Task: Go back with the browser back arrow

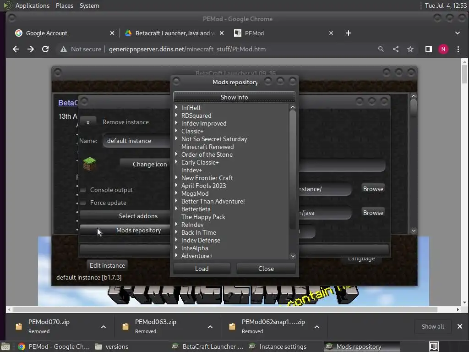Action: (16, 49)
